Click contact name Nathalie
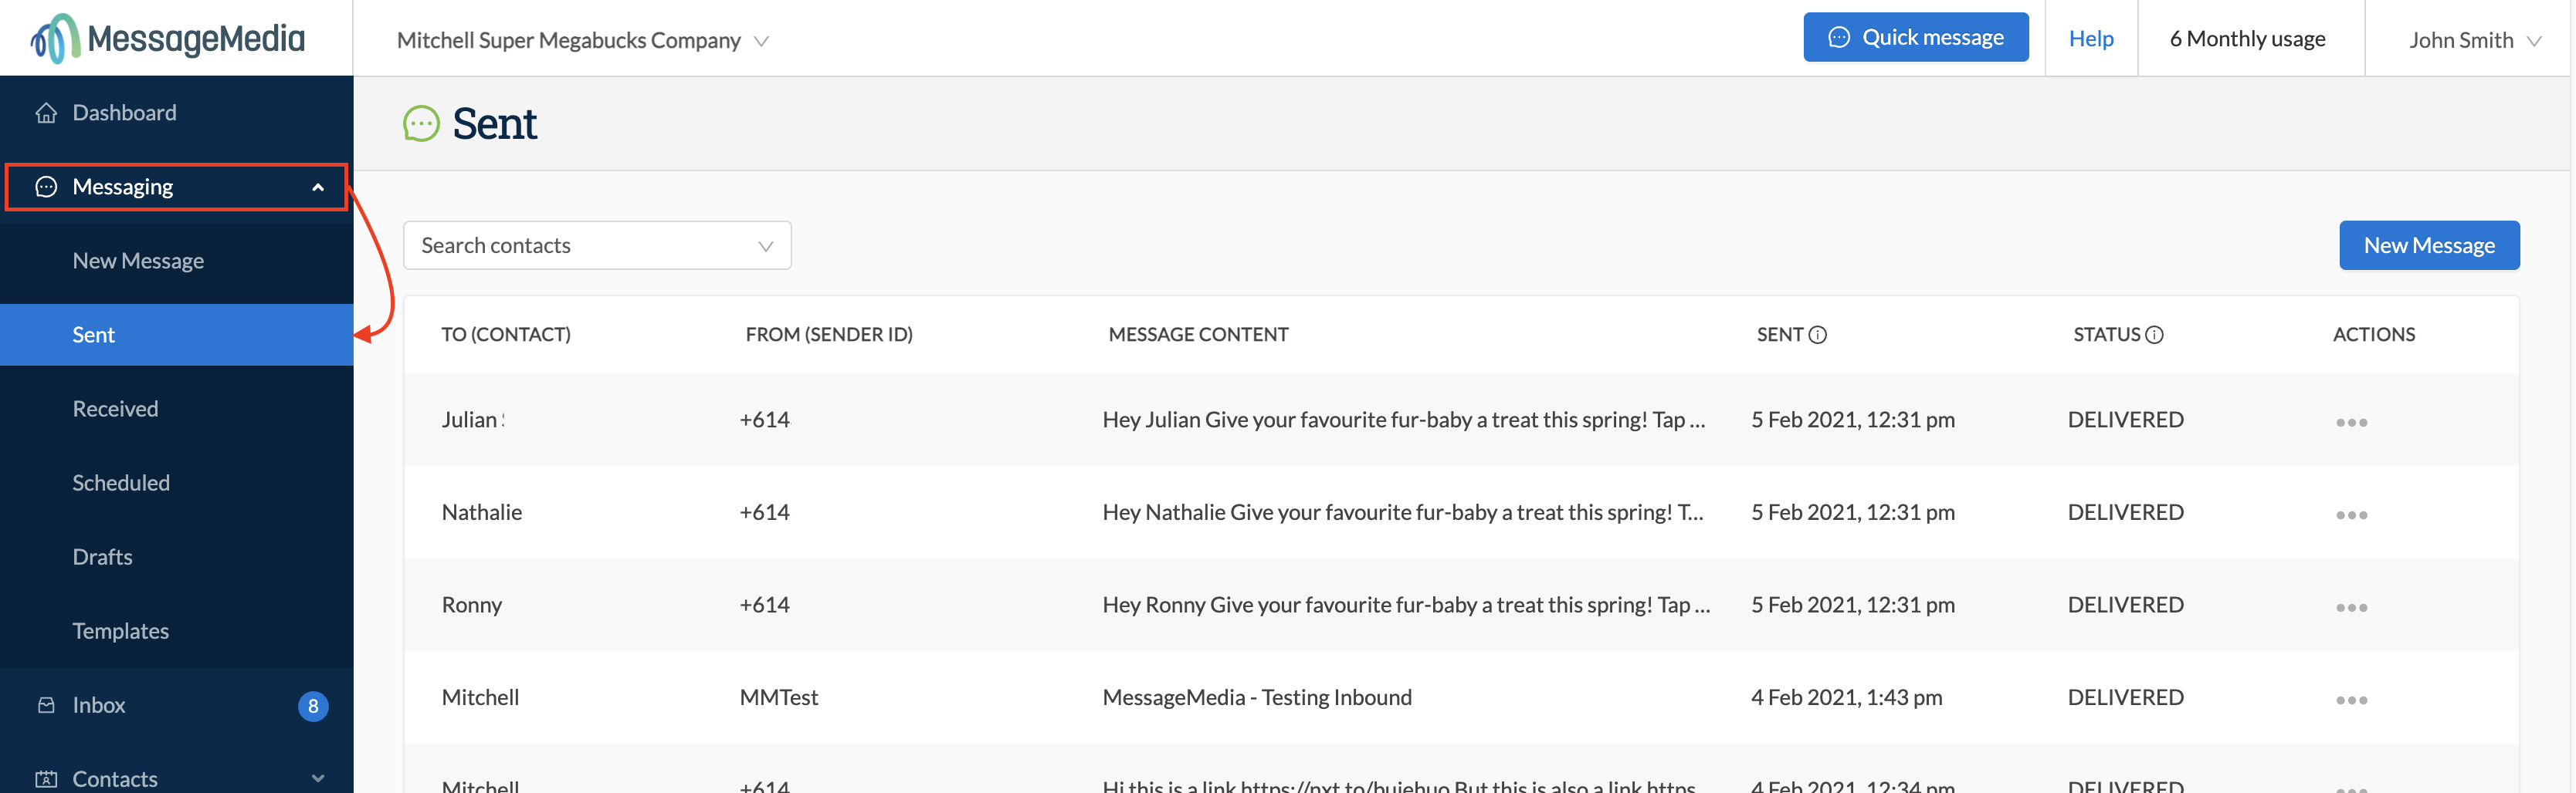The height and width of the screenshot is (793, 2576). tap(481, 512)
